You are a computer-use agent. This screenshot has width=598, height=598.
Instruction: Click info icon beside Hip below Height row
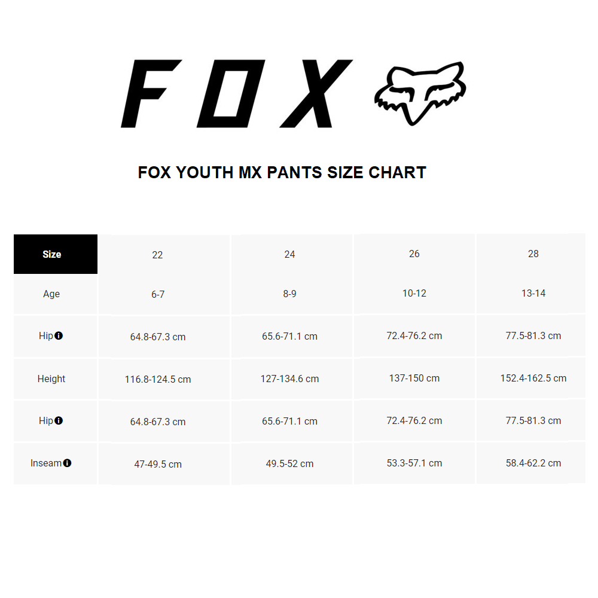pyautogui.click(x=59, y=421)
